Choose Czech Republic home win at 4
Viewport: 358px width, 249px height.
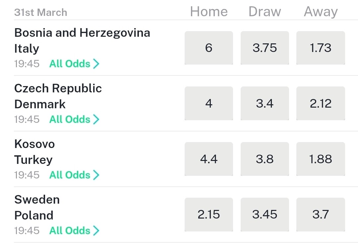(x=209, y=104)
